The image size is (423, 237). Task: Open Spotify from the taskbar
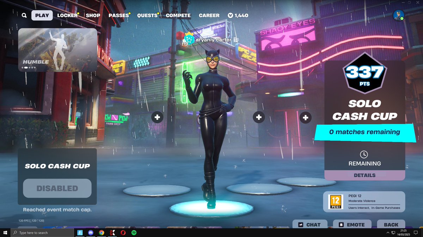(x=134, y=232)
